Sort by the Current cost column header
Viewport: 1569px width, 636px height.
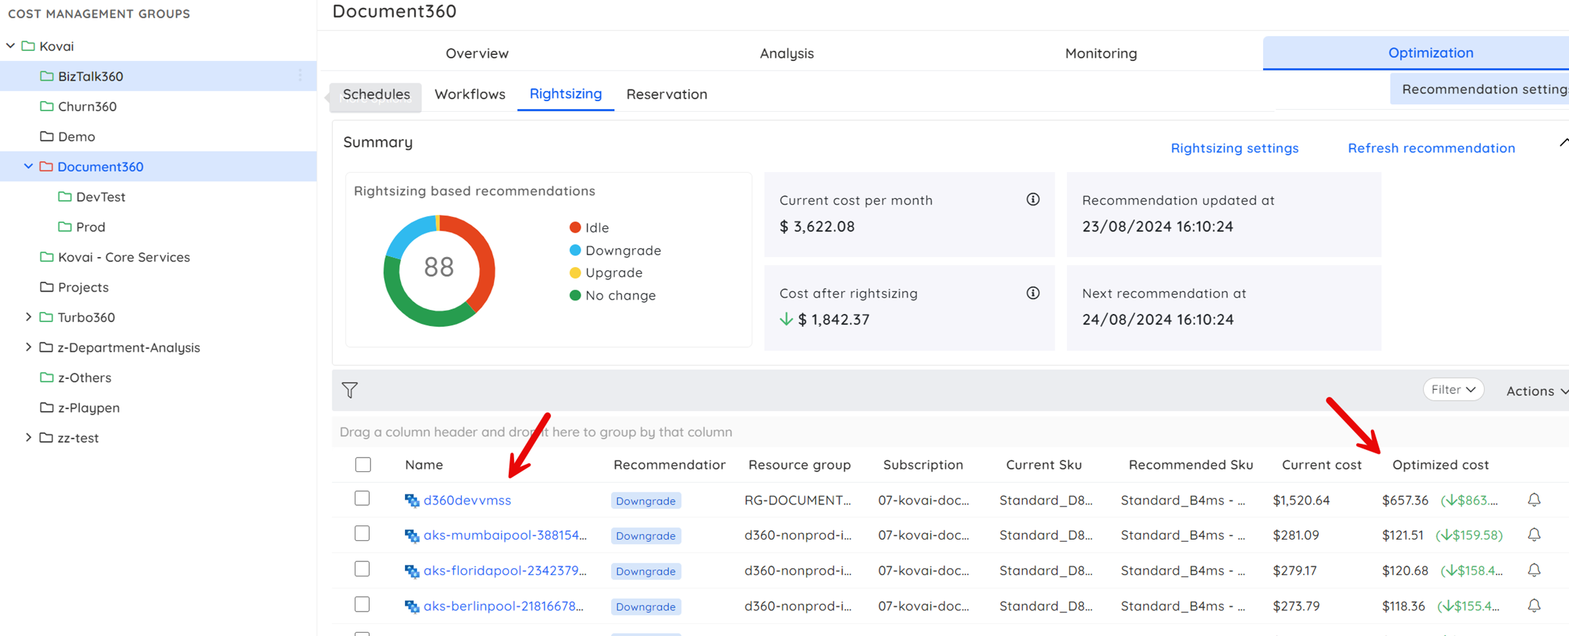[x=1321, y=464]
